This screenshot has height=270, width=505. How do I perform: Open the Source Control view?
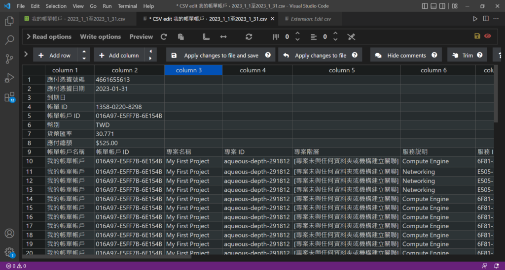point(9,59)
